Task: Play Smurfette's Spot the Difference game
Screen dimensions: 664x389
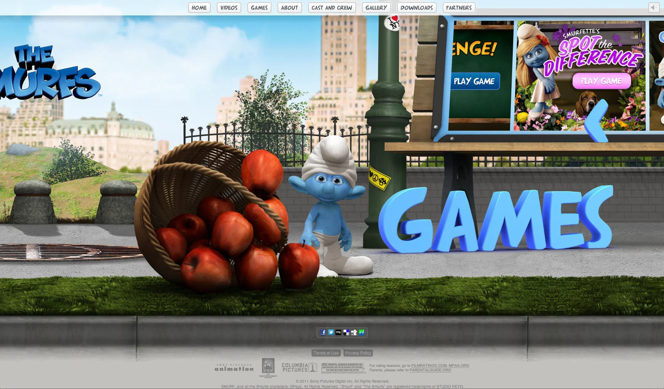Action: [601, 81]
